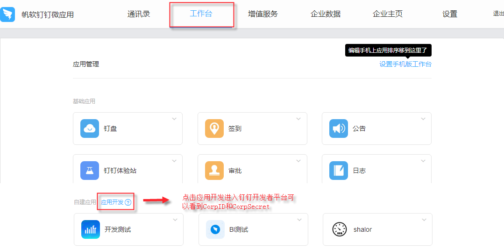Open the 审批 stamp icon
Viewport: 504px width, 250px height.
(x=214, y=171)
